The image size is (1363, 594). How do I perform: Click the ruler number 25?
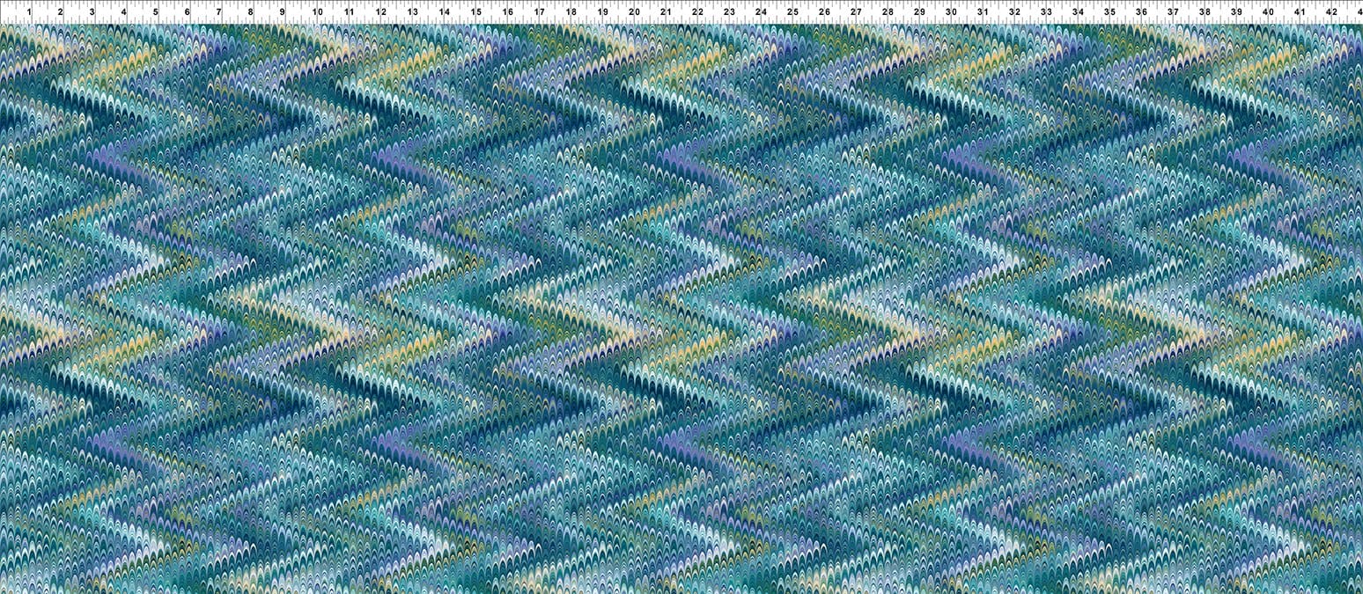coord(792,12)
